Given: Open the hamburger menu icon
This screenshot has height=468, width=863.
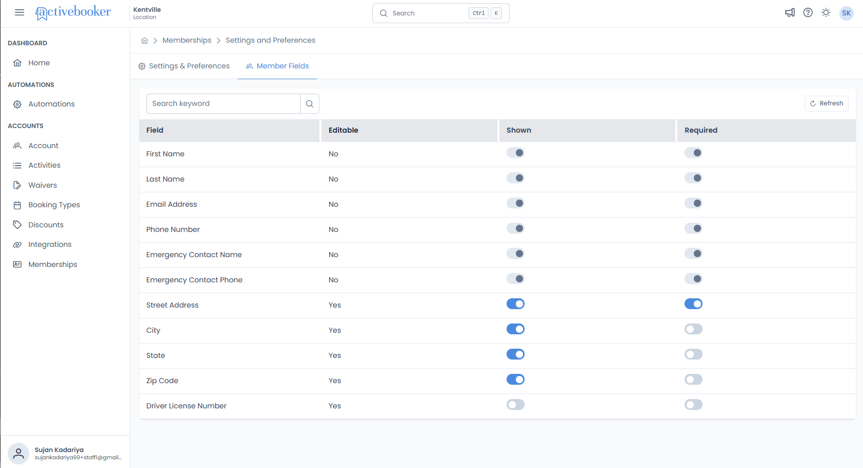Looking at the screenshot, I should [x=20, y=12].
